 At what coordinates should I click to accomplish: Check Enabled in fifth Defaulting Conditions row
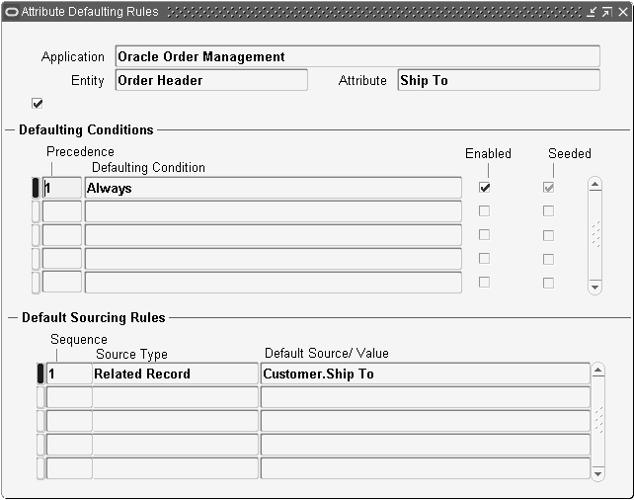point(484,282)
